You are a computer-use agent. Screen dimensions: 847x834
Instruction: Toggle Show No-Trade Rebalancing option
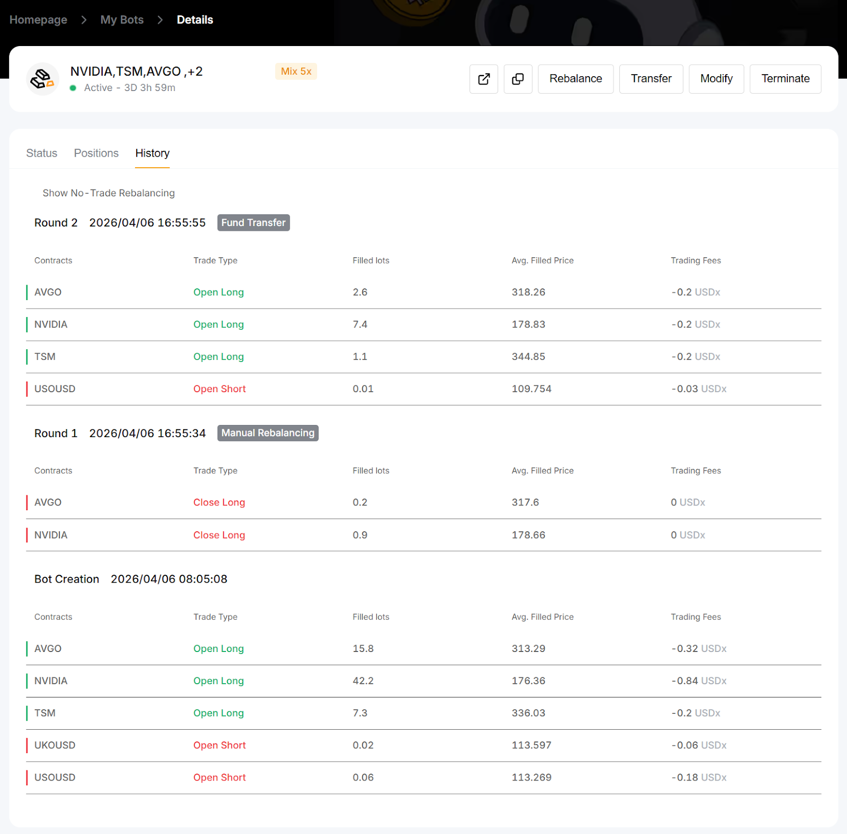108,193
